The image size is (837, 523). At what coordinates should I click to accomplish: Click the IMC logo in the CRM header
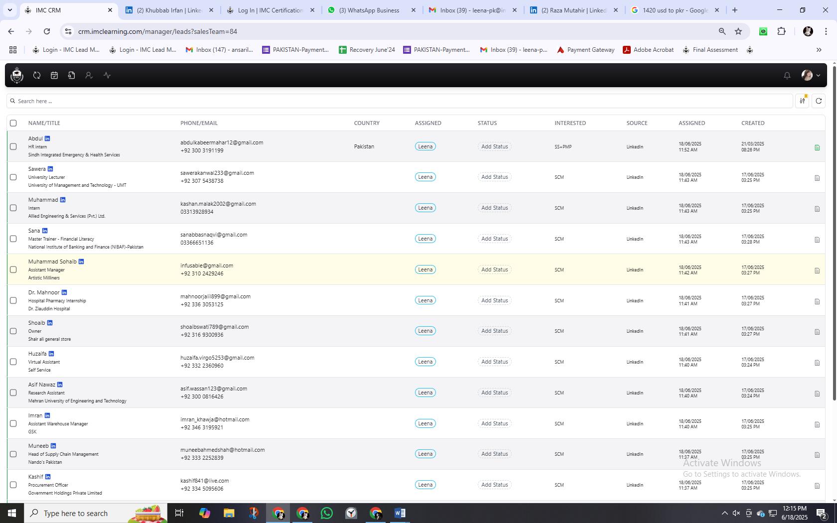tap(17, 75)
